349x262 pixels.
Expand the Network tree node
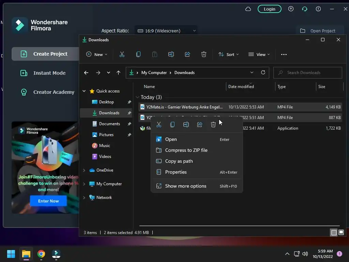coord(84,198)
